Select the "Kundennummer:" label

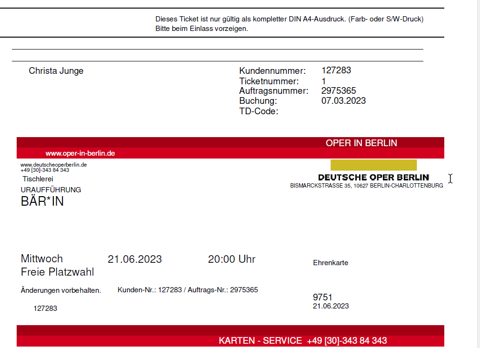pos(272,71)
